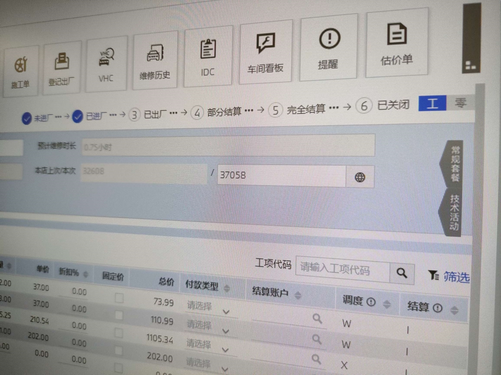Open the VHC vehicle health check icon
501x375 pixels.
106,64
